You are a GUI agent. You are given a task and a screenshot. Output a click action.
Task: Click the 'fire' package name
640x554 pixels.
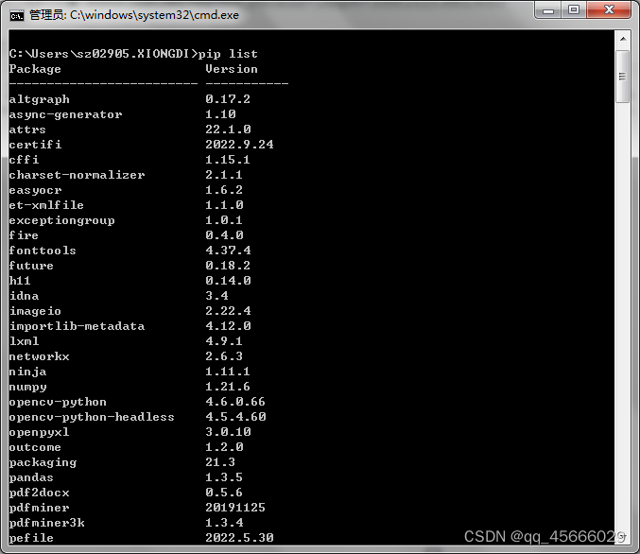24,235
